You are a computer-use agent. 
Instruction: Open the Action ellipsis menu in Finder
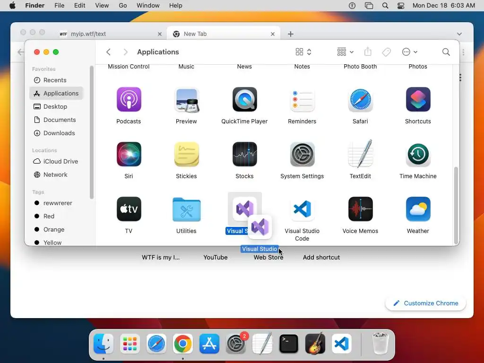[410, 52]
